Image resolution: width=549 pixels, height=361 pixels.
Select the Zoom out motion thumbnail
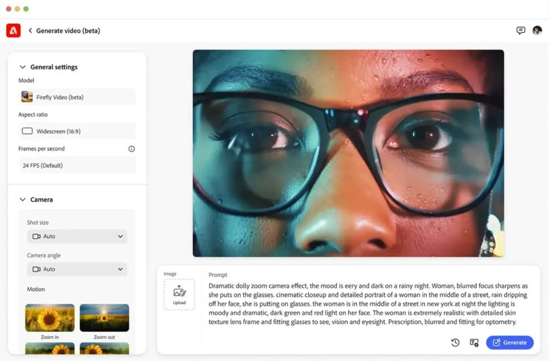coord(104,318)
